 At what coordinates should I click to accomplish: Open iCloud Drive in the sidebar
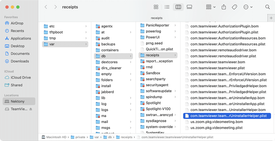pyautogui.click(x=21, y=78)
